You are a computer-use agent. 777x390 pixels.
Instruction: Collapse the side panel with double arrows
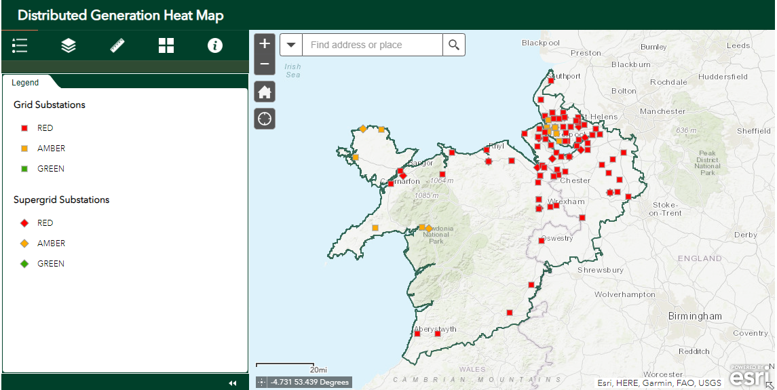click(233, 383)
